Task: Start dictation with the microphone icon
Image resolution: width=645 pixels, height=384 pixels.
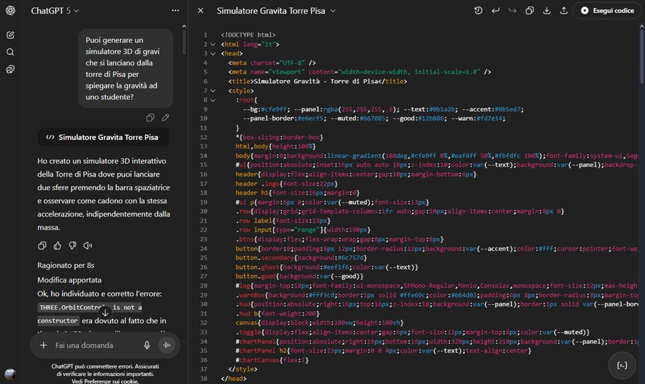Action: (x=147, y=345)
